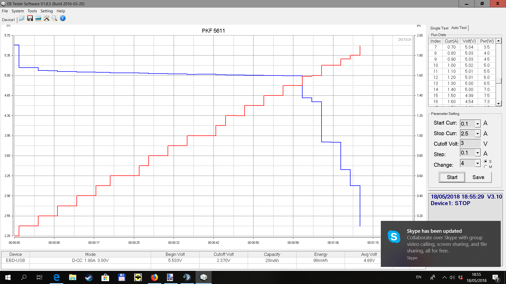Viewport: 506px width, 284px height.
Task: Click the magnifying glass toolbar icon
Action: (55, 18)
